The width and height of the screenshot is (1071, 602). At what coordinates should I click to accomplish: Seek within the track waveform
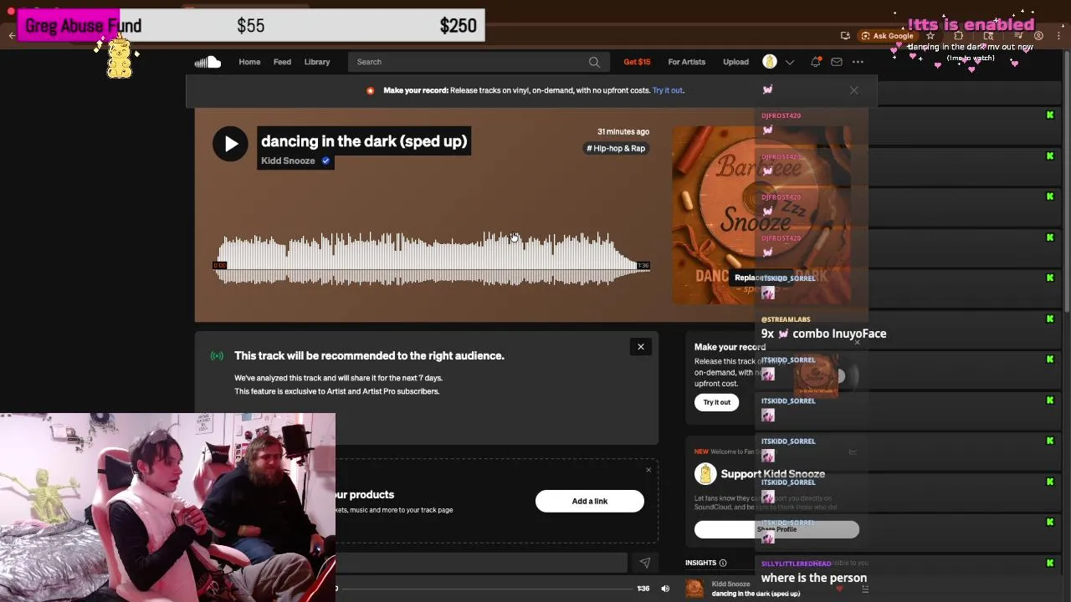pos(431,259)
